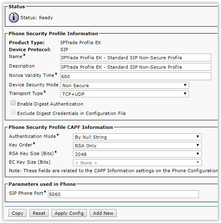Image resolution: width=221 pixels, height=223 pixels.
Task: Open EC Key Size (Bits) dropdown
Action: coord(137,162)
